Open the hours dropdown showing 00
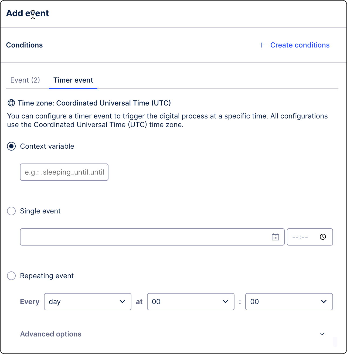The image size is (347, 354). point(190,302)
